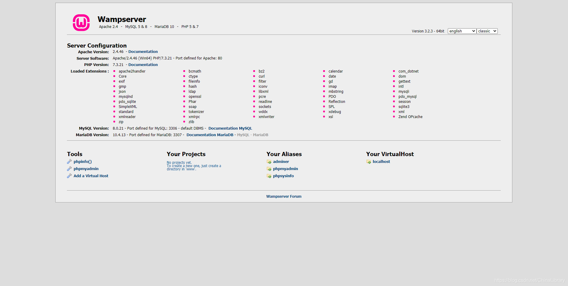Click the 'mbstring' extension entry
Image resolution: width=568 pixels, height=286 pixels.
pyautogui.click(x=336, y=92)
